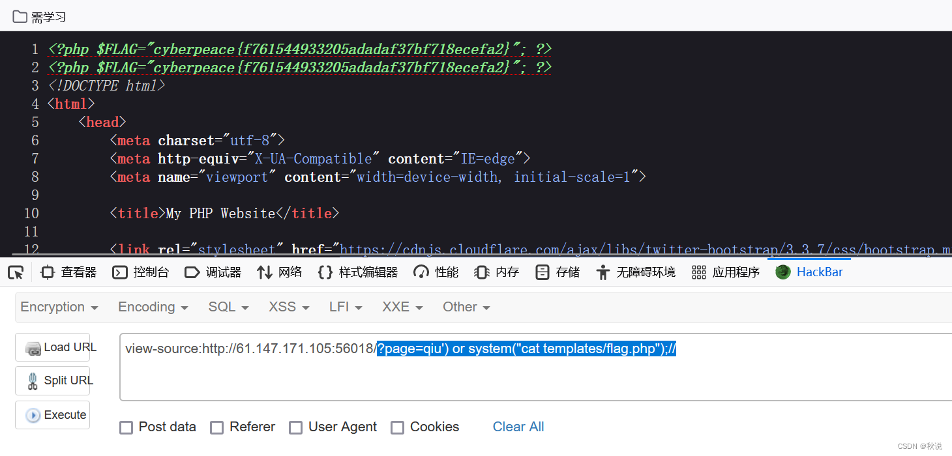
Task: Click the FLAG line on source line 1
Action: (300, 49)
